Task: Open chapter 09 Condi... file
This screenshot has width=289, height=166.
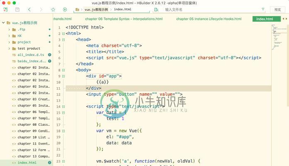Action: tap(34, 131)
